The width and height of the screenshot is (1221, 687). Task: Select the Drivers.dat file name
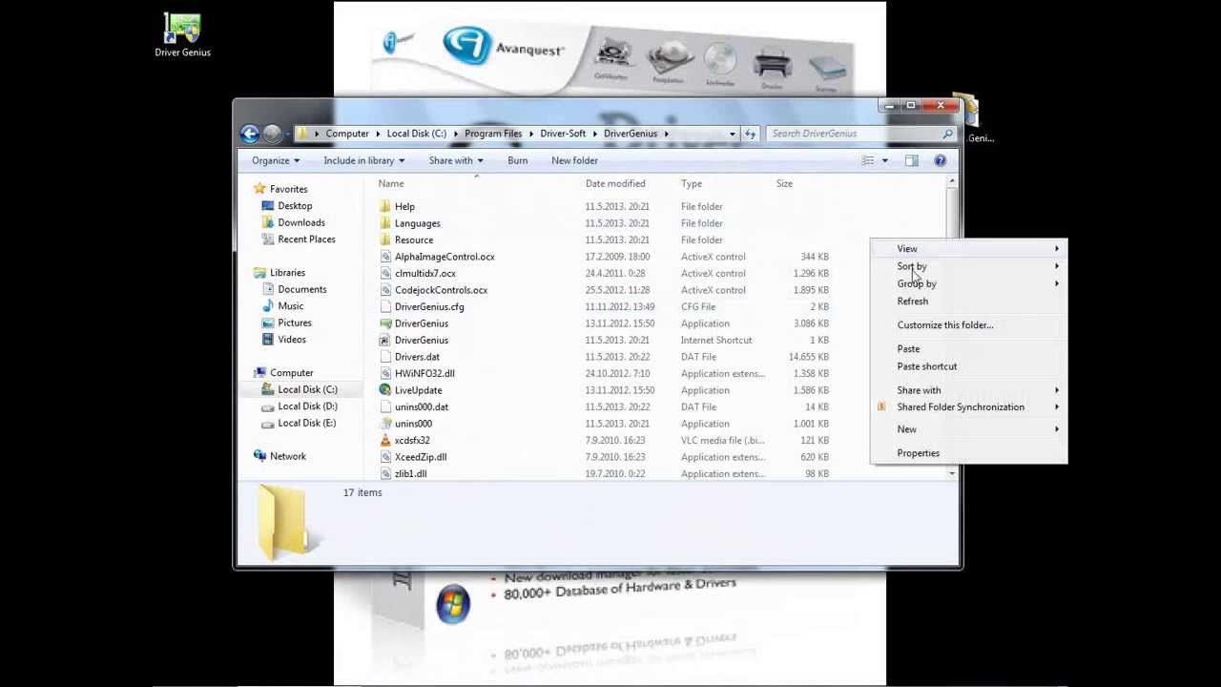tap(417, 357)
